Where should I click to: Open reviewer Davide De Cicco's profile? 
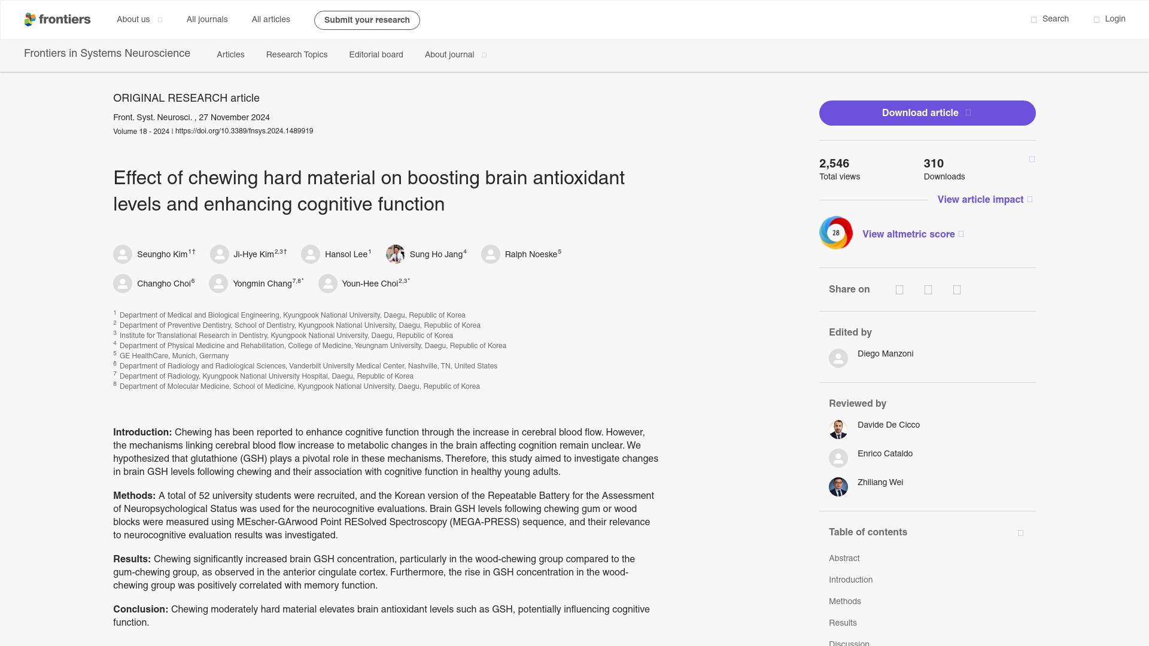[889, 425]
